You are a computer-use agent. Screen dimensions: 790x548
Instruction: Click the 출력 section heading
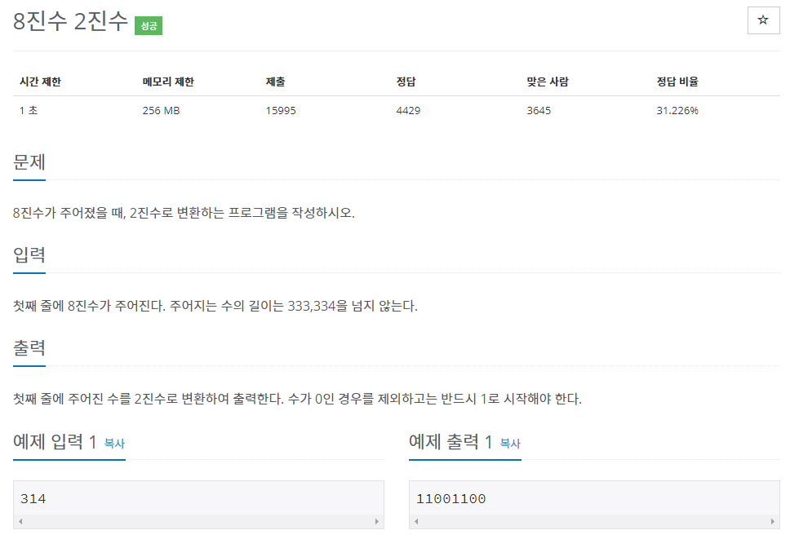click(x=29, y=348)
